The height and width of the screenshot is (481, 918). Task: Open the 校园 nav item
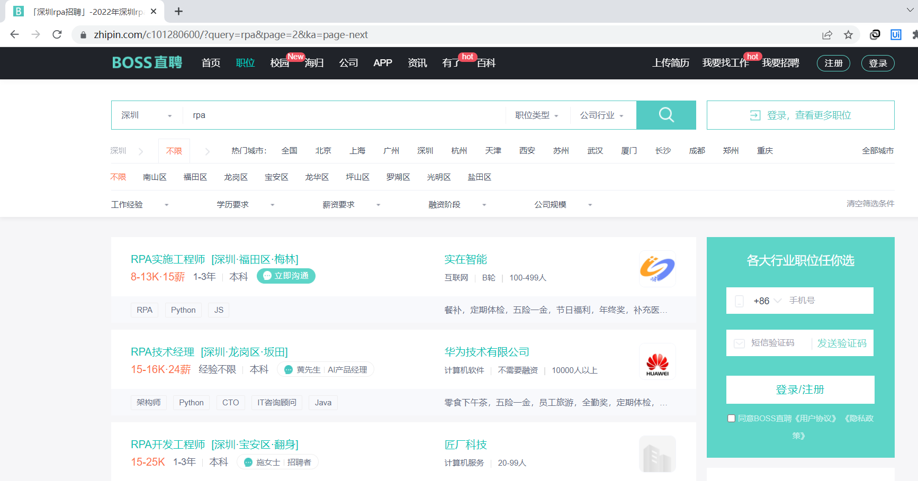(280, 63)
